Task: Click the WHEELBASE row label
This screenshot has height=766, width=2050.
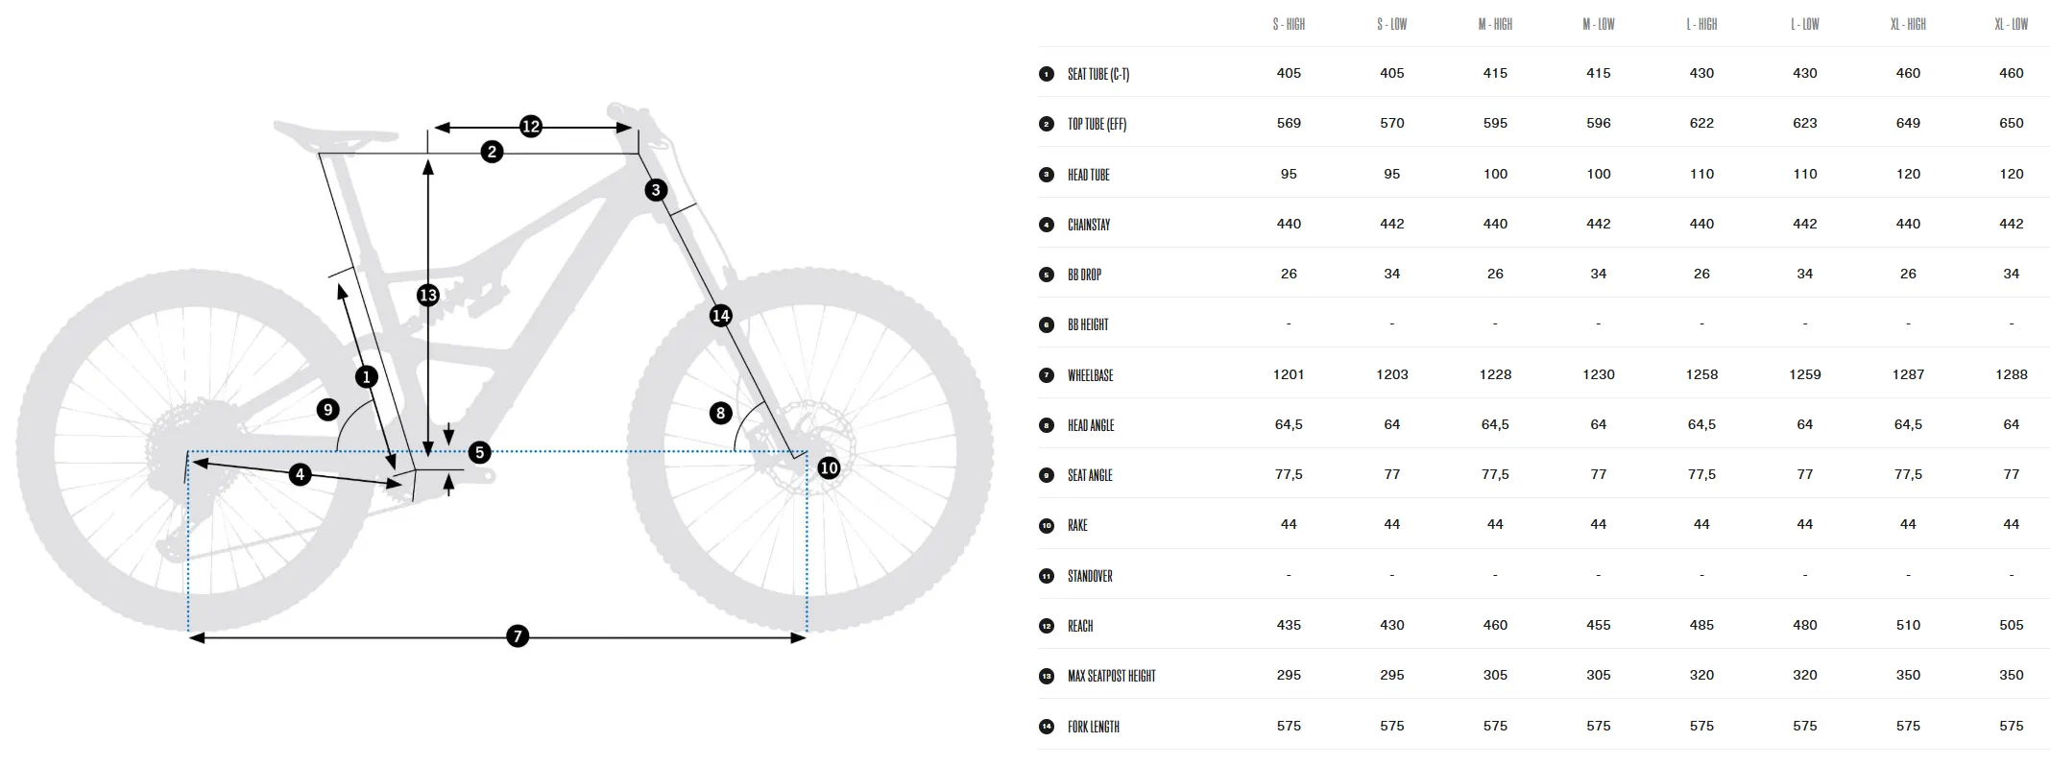Action: (x=1090, y=375)
